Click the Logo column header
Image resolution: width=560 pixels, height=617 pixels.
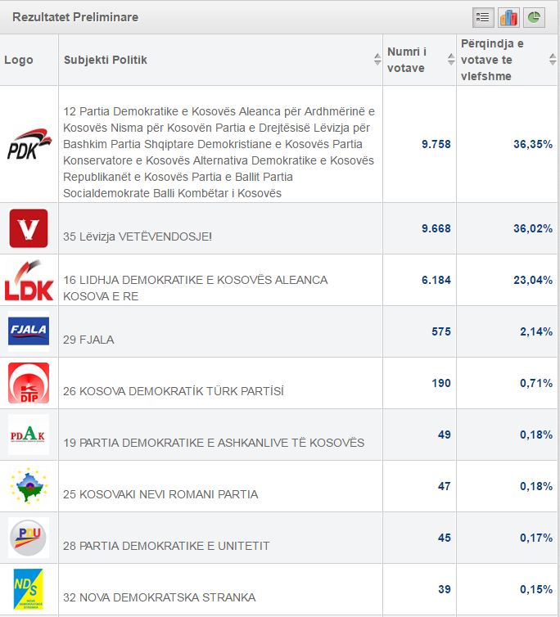pos(19,60)
